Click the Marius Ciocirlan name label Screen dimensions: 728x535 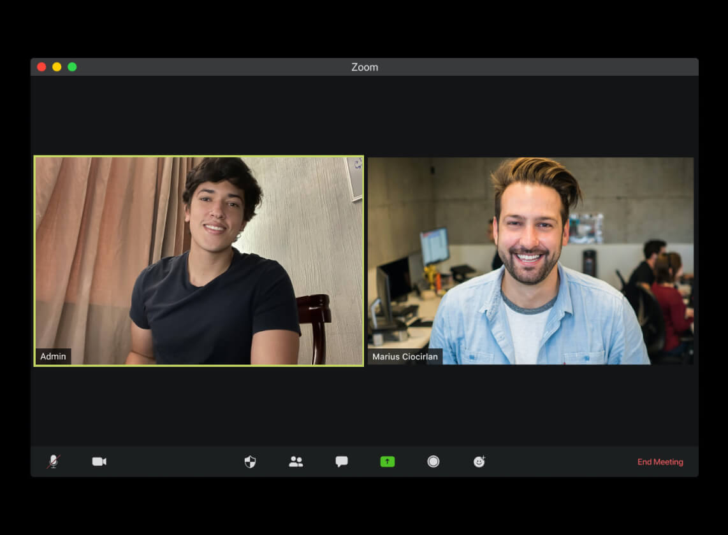coord(405,357)
